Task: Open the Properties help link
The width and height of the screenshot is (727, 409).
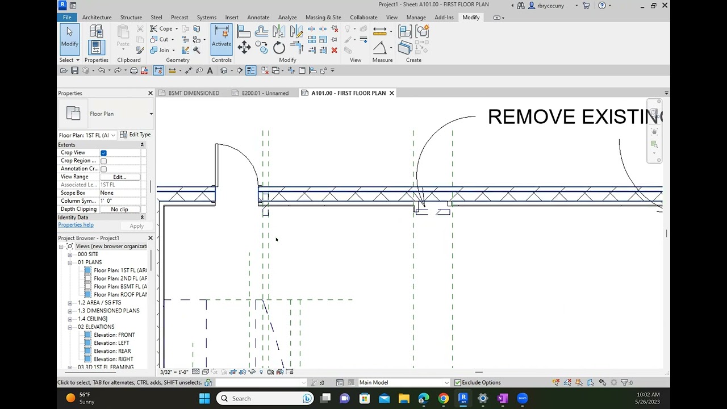Action: tap(76, 225)
